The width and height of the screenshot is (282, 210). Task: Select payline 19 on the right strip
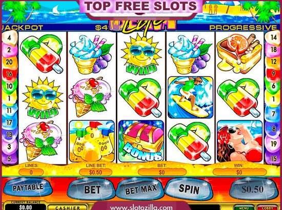click(x=273, y=144)
